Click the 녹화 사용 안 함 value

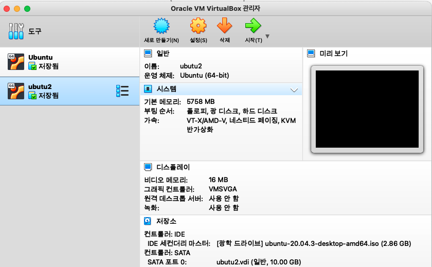click(224, 208)
